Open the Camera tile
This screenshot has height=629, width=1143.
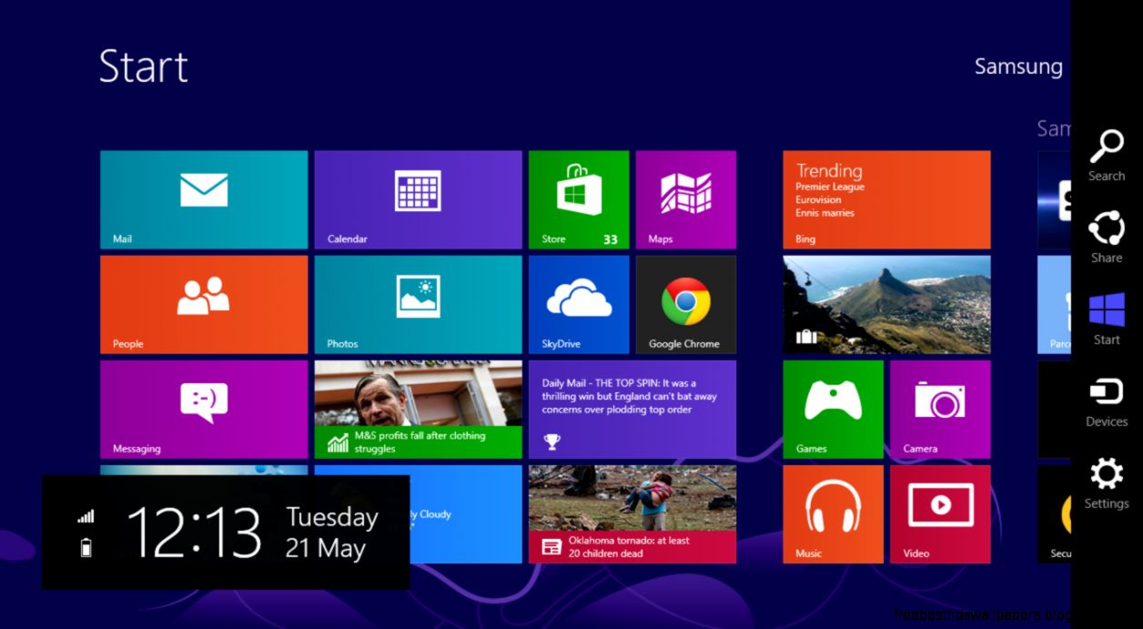[940, 409]
